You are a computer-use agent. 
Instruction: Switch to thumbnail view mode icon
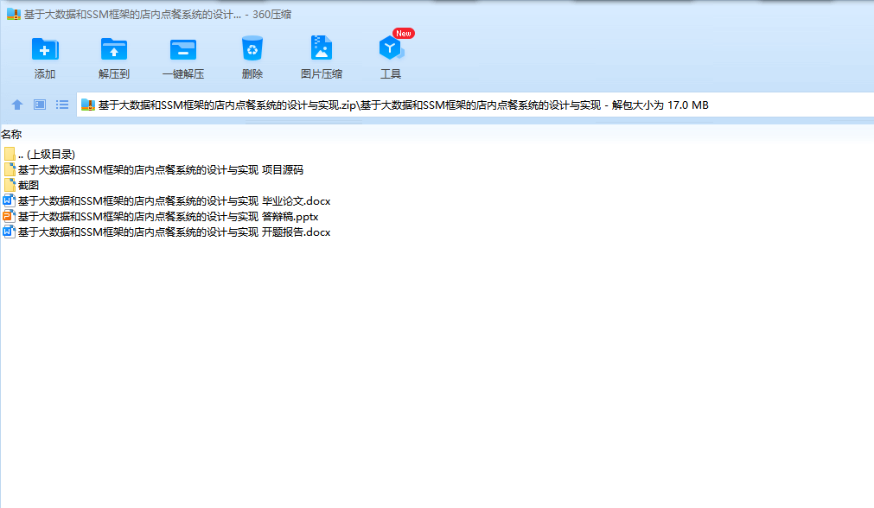tap(40, 105)
